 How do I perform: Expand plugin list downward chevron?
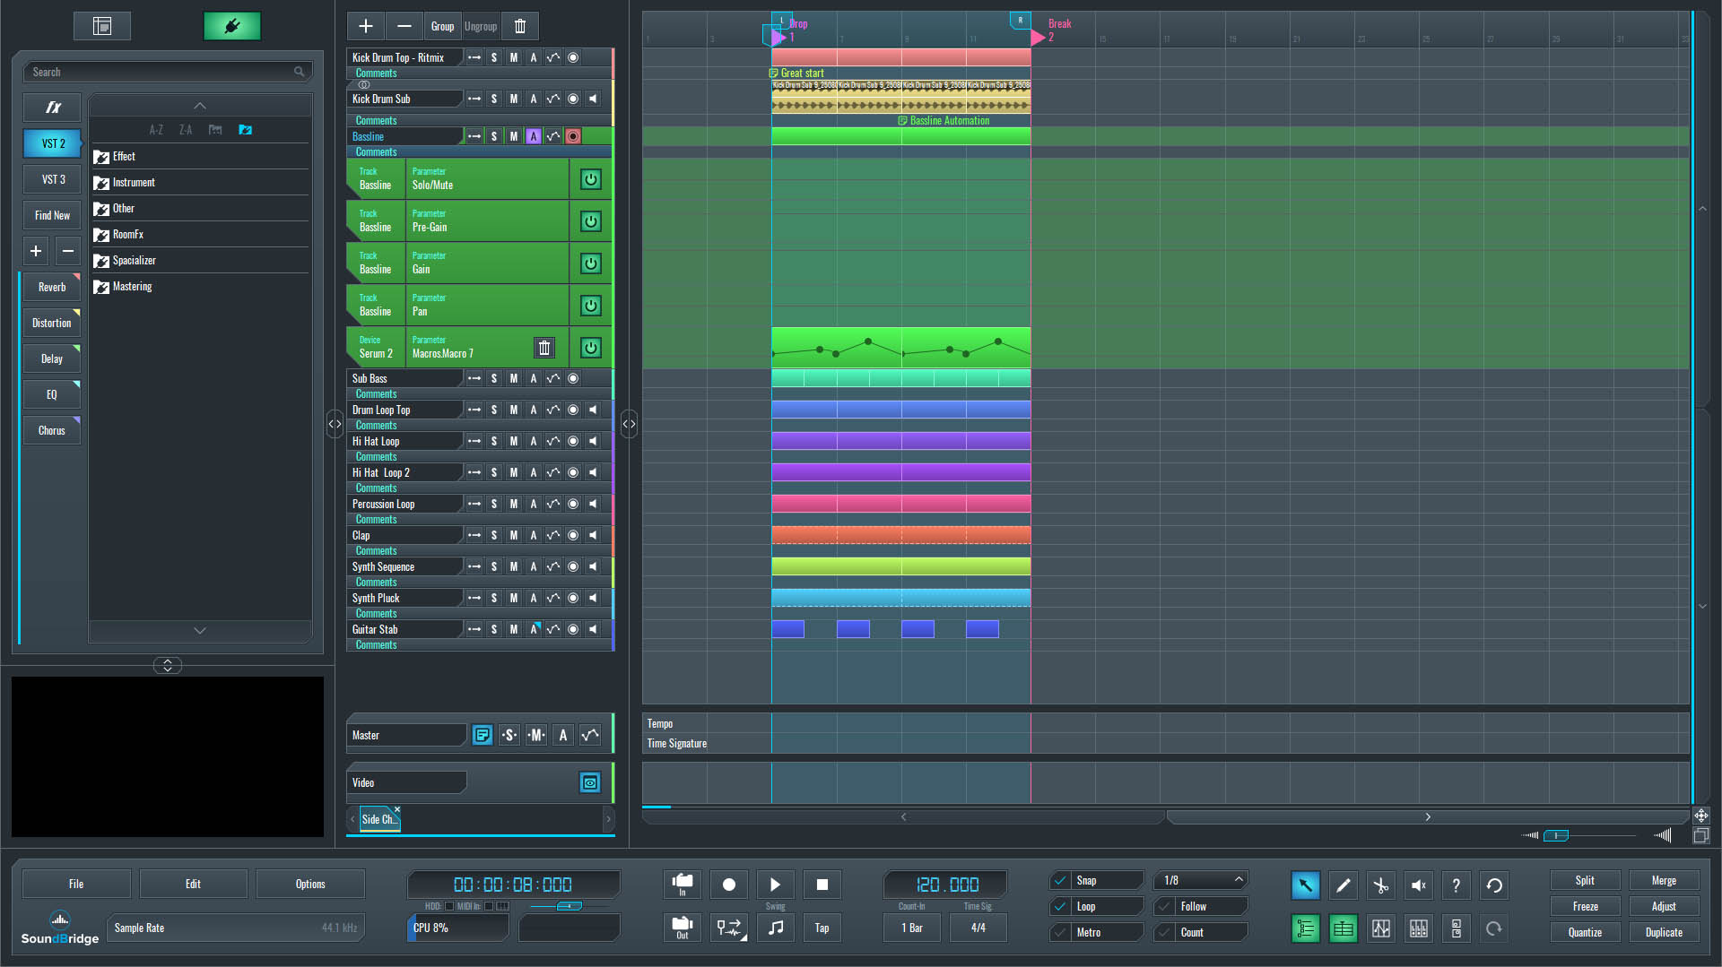click(200, 631)
